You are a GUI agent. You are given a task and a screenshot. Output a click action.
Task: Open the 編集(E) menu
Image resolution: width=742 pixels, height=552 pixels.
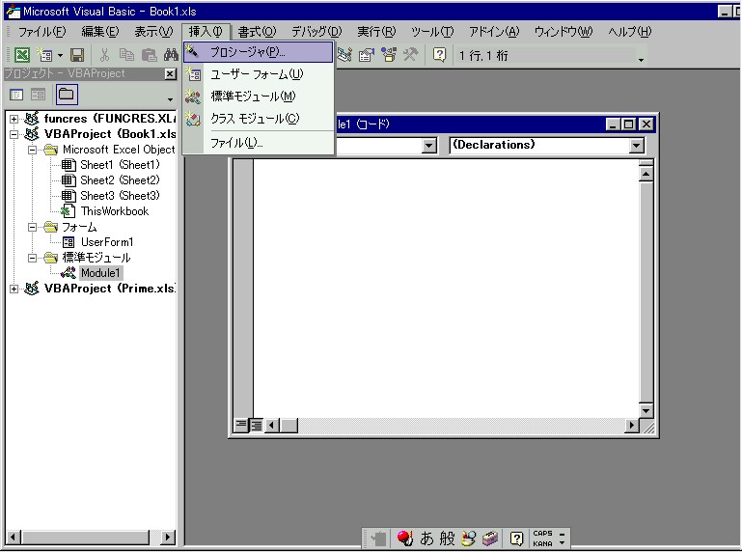(x=99, y=32)
